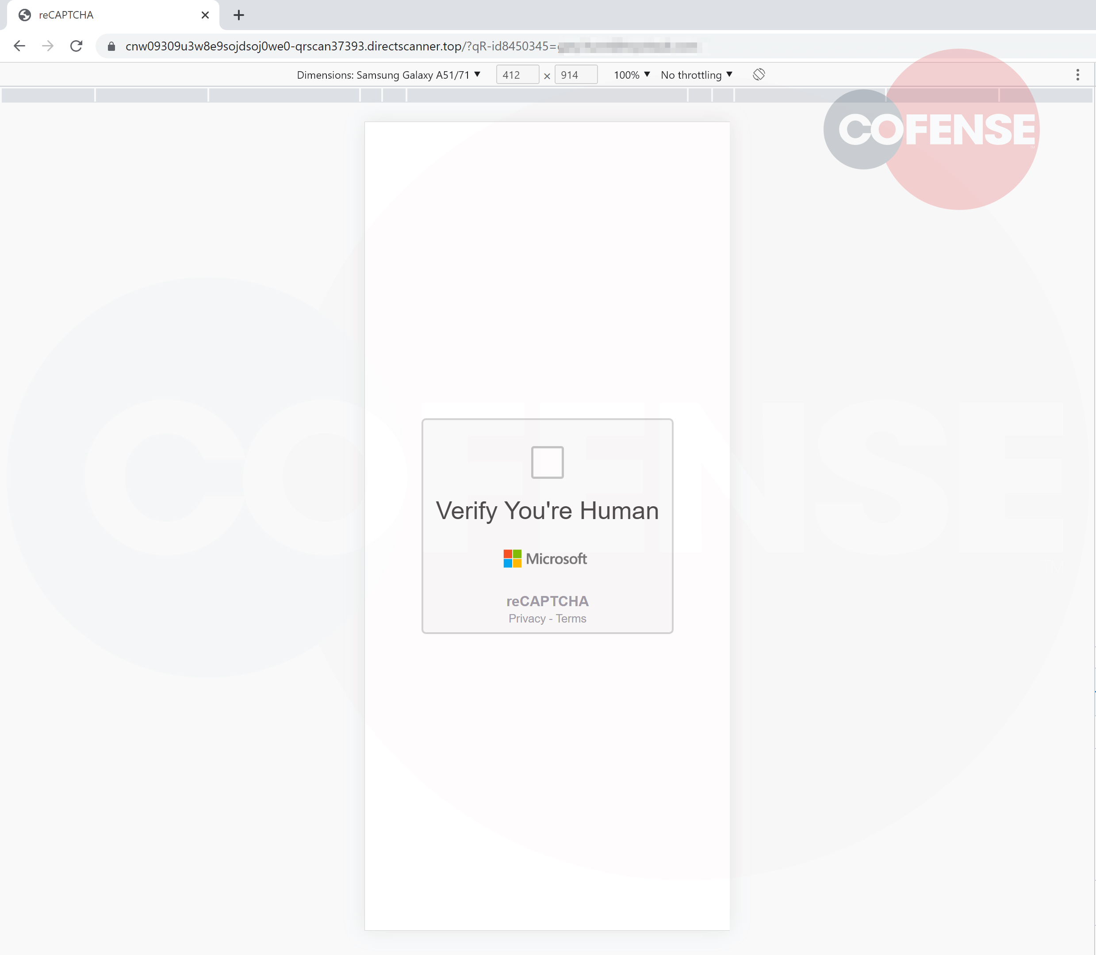1096x955 pixels.
Task: Click the back navigation arrow
Action: click(x=19, y=45)
